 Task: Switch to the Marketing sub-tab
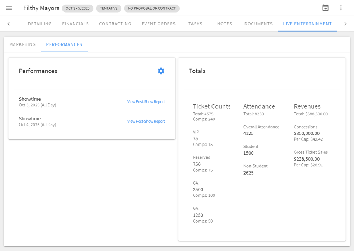(x=22, y=45)
